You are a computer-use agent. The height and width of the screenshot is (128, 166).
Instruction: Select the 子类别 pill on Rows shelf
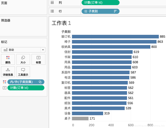click(101, 11)
